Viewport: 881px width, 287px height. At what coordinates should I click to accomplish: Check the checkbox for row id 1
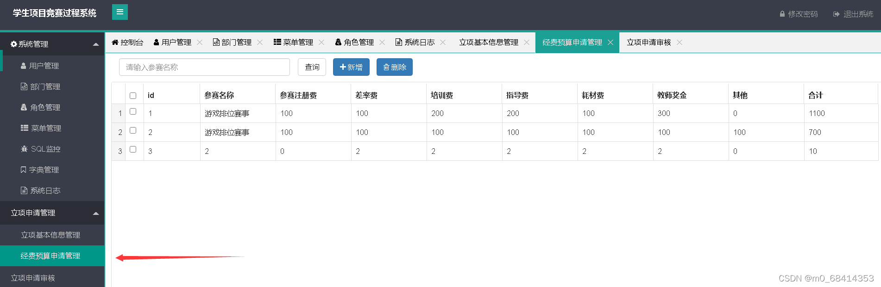tap(133, 111)
